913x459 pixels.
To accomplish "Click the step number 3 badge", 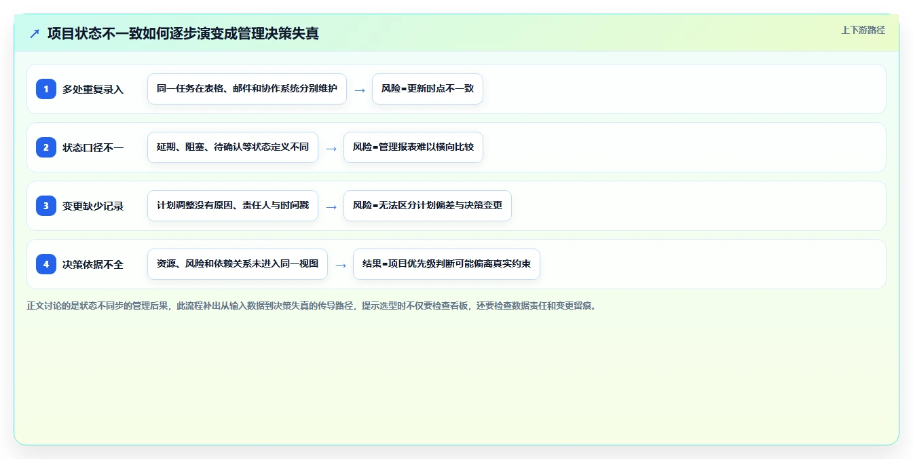I will pyautogui.click(x=46, y=206).
